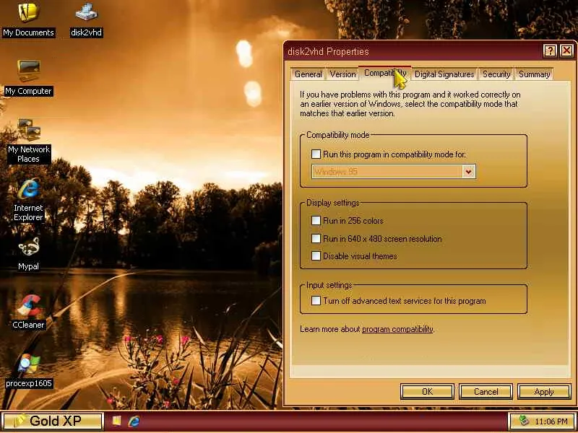This screenshot has width=578, height=433.
Task: Close the disk2vhd Properties dialog
Action: pos(567,51)
